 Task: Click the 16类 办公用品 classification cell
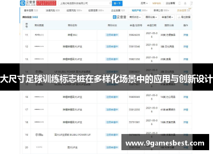168,97
